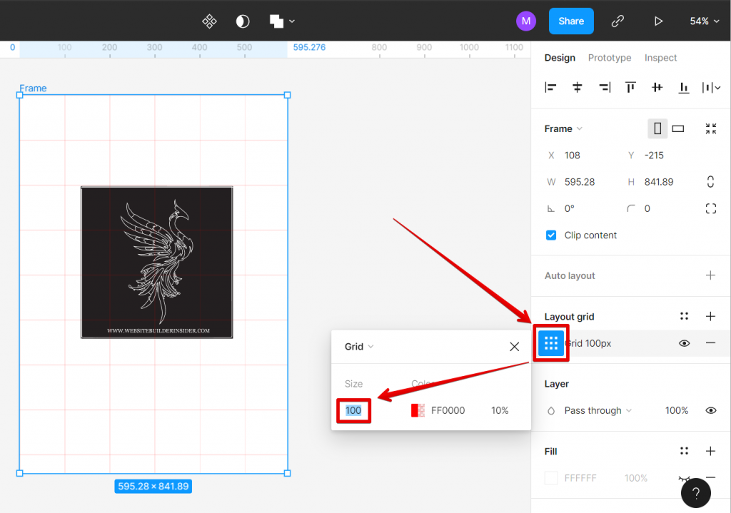Click the align left icon
The image size is (731, 513).
tap(550, 88)
